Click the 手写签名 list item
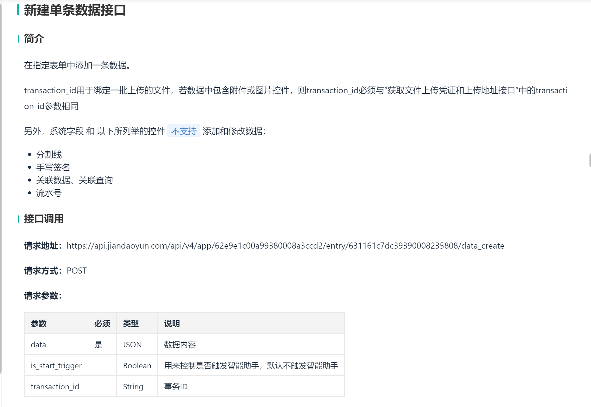Viewport: 591px width, 407px height. 53,167
